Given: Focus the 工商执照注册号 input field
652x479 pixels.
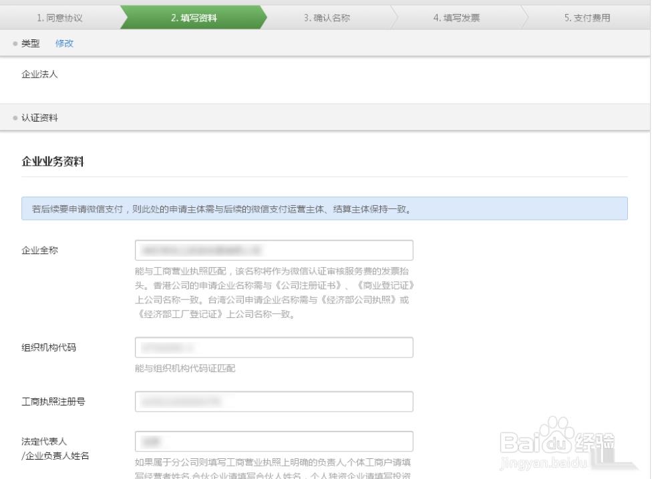Looking at the screenshot, I should click(274, 402).
